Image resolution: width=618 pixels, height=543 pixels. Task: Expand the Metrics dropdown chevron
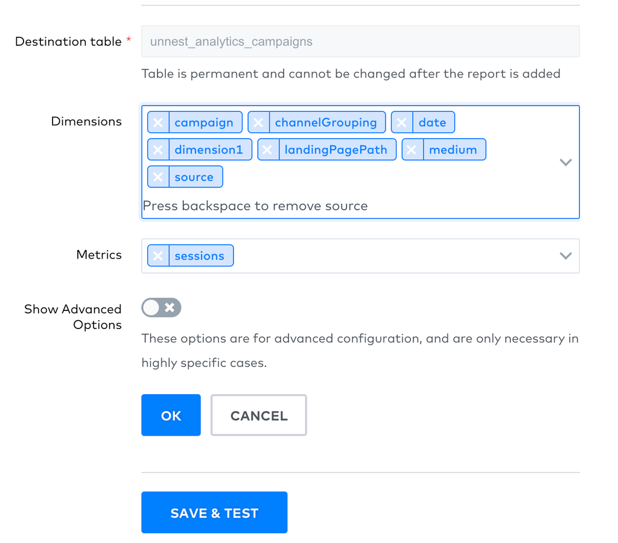pos(565,256)
